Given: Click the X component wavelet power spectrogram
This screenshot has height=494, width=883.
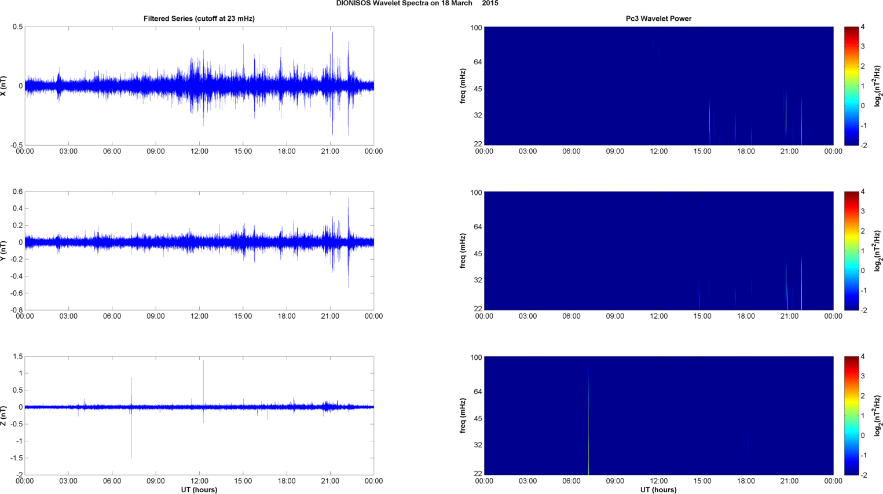Looking at the screenshot, I should 658,86.
